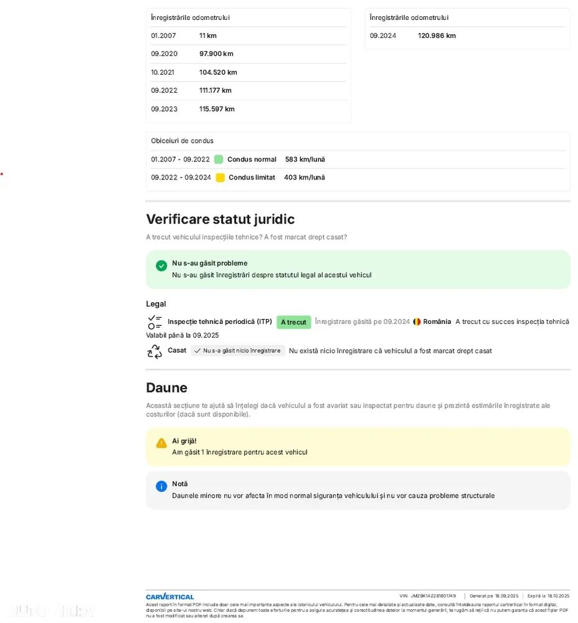Click the Casat recycle arrows icon
578x623 pixels.
(x=154, y=351)
